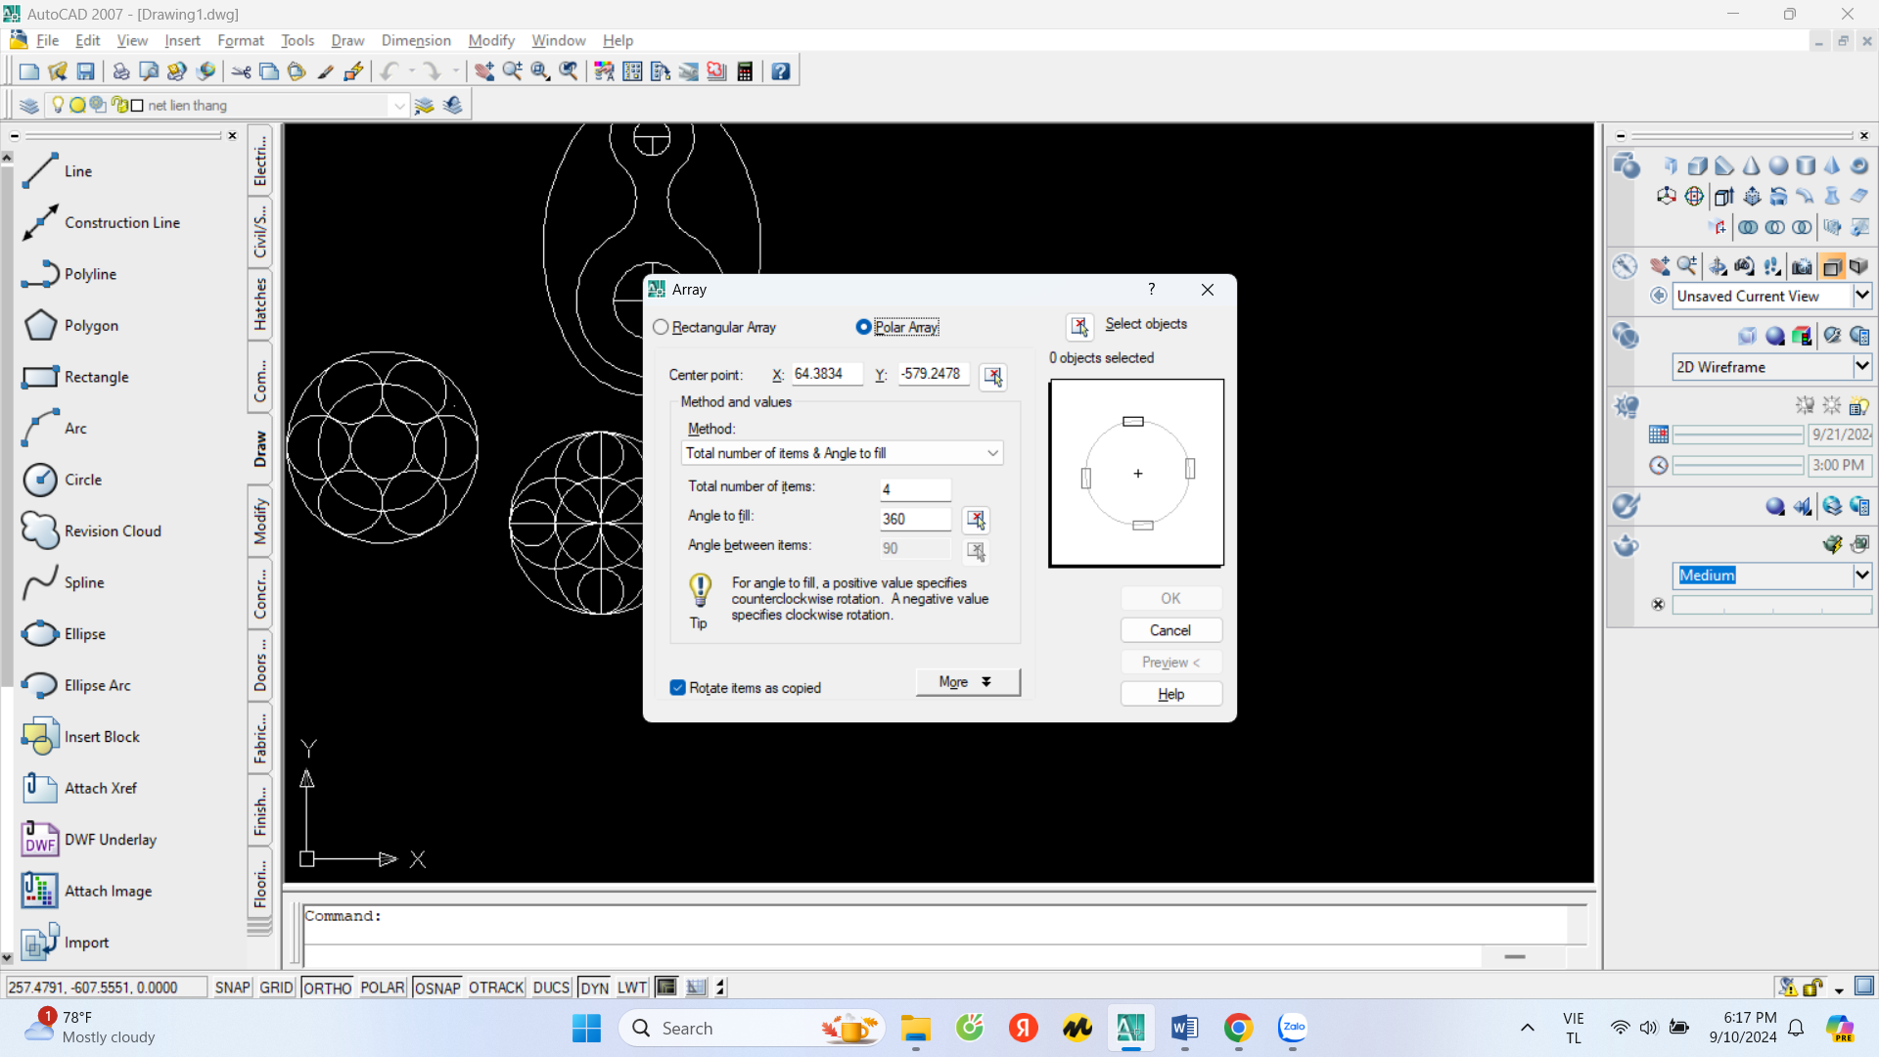This screenshot has width=1879, height=1057.
Task: Open the Method dropdown in Array dialog
Action: pyautogui.click(x=842, y=453)
